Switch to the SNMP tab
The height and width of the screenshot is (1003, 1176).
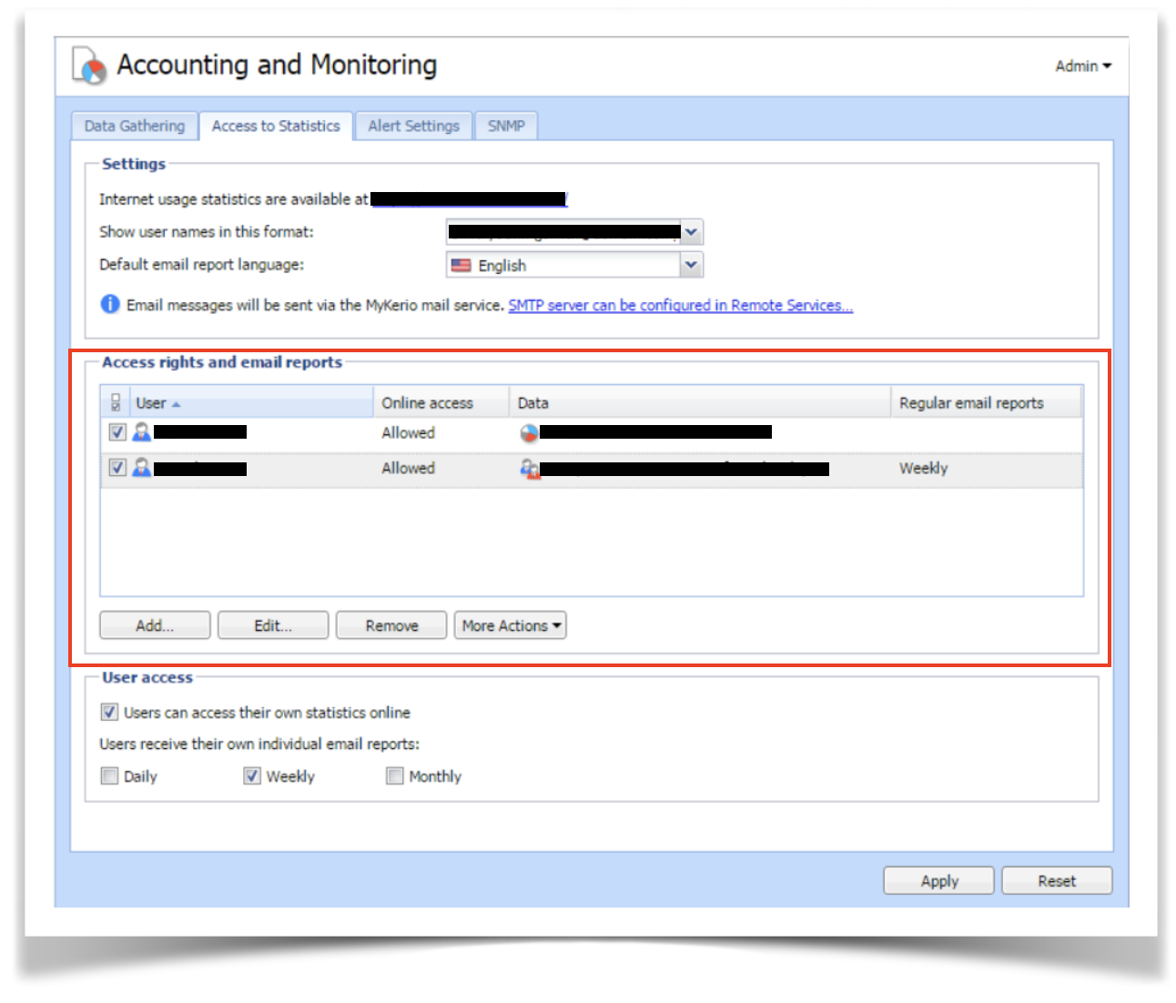click(506, 126)
